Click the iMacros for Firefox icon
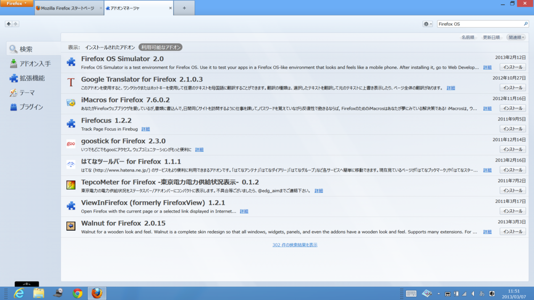 [x=71, y=103]
